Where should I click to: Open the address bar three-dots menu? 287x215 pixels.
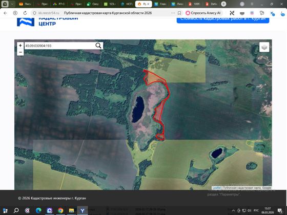[173, 13]
